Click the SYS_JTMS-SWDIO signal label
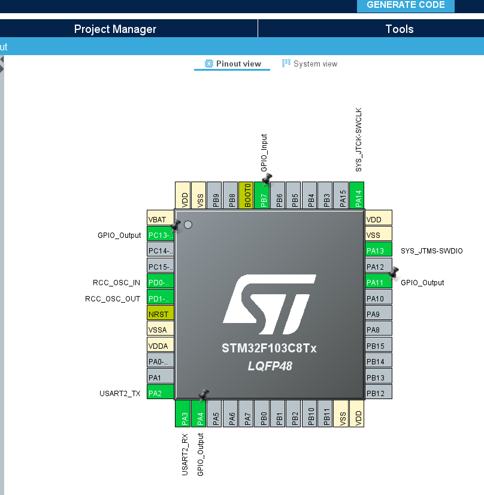484x495 pixels. pos(432,251)
